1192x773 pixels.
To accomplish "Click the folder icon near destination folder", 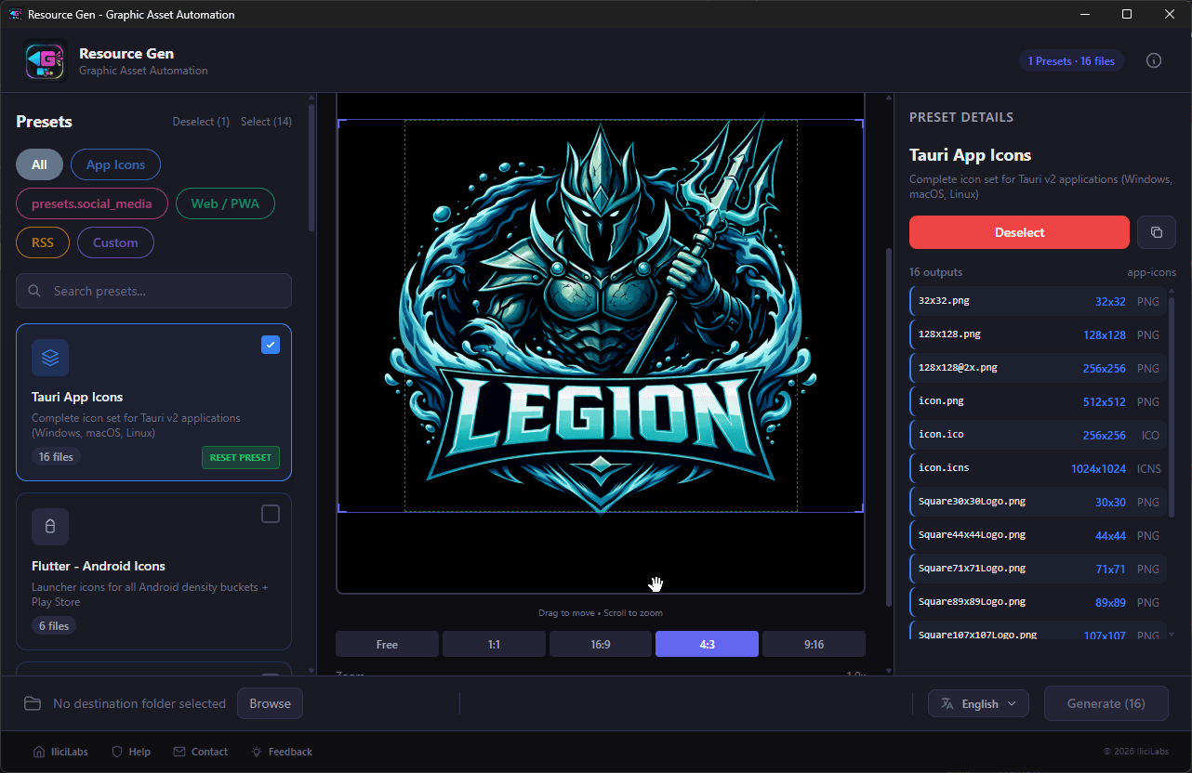I will (33, 703).
